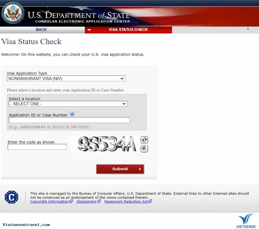Click the Visa Status Check page heading
Image resolution: width=259 pixels, height=229 pixels.
(x=31, y=42)
